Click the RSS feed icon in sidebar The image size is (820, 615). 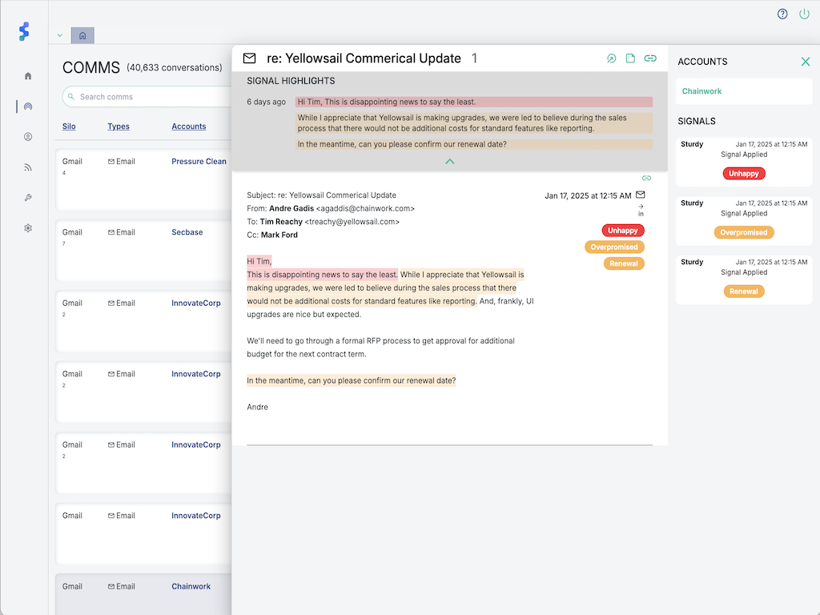coord(28,167)
